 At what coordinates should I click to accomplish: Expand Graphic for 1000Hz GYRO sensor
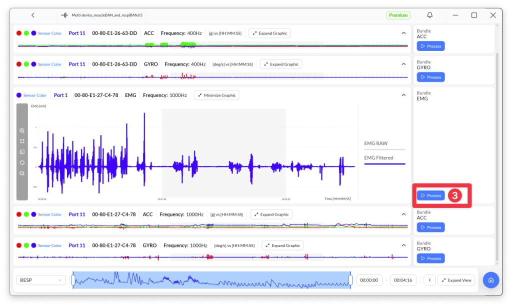283,245
